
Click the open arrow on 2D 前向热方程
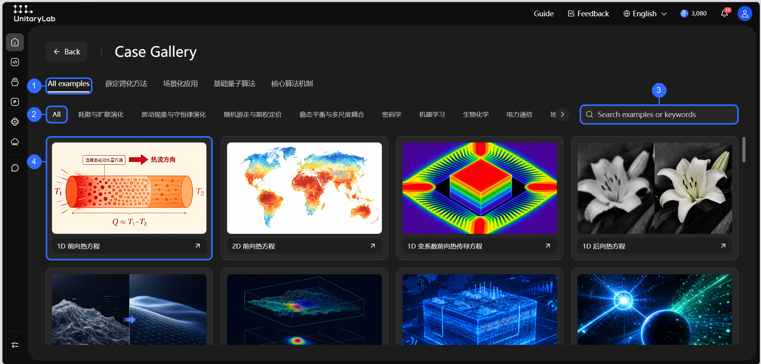click(373, 246)
